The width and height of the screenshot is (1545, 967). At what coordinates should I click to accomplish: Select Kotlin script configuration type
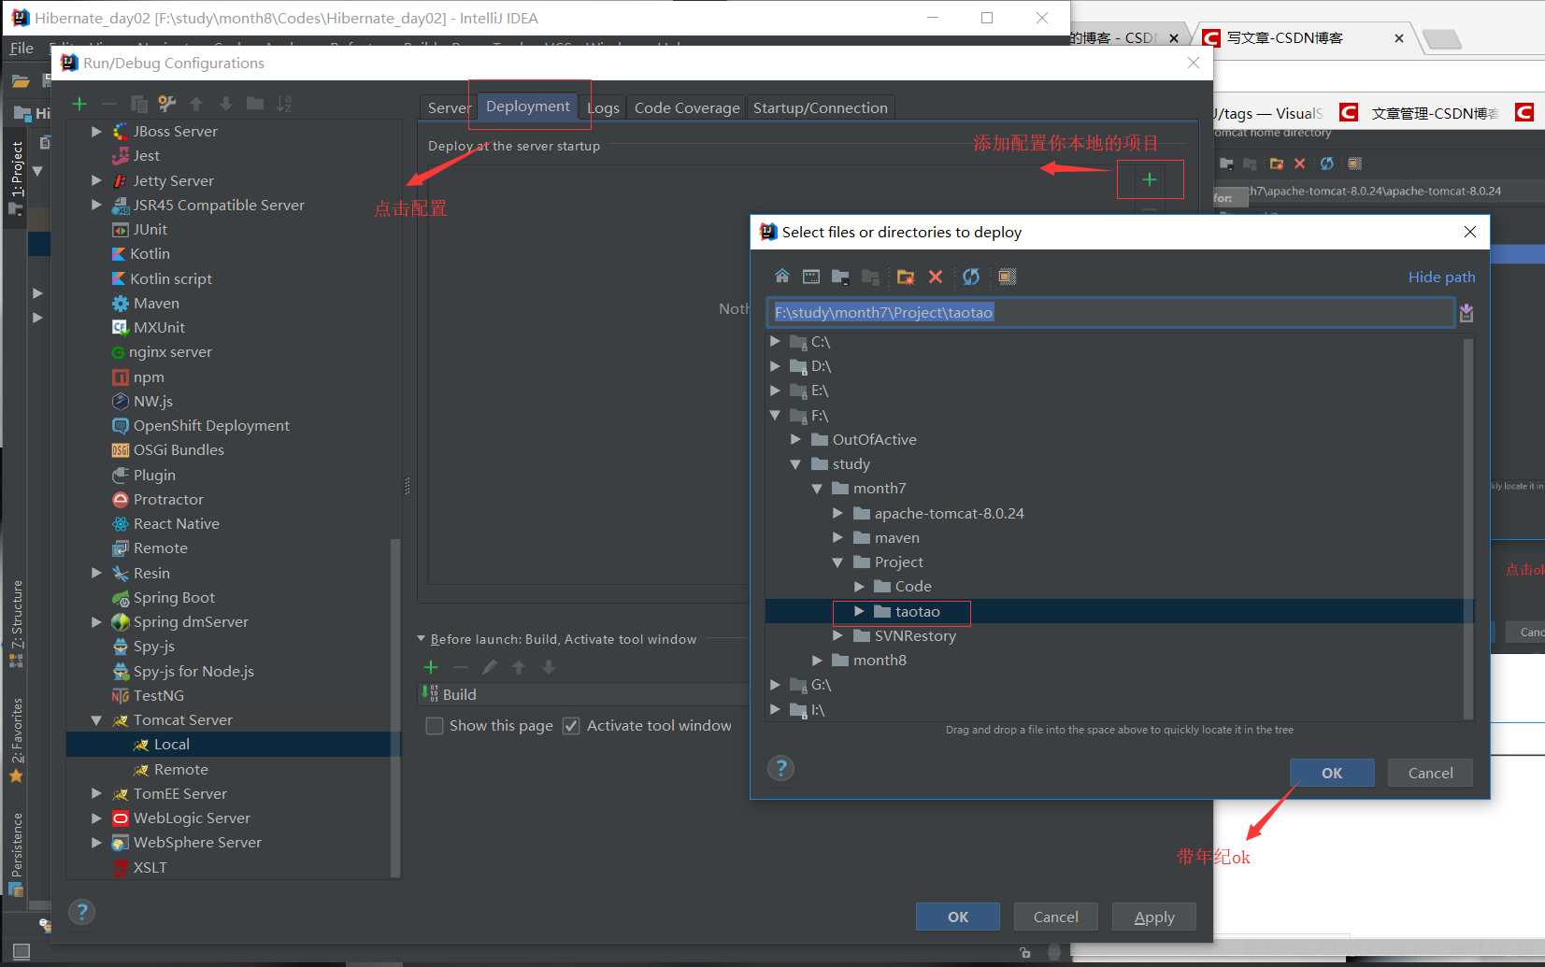(171, 279)
